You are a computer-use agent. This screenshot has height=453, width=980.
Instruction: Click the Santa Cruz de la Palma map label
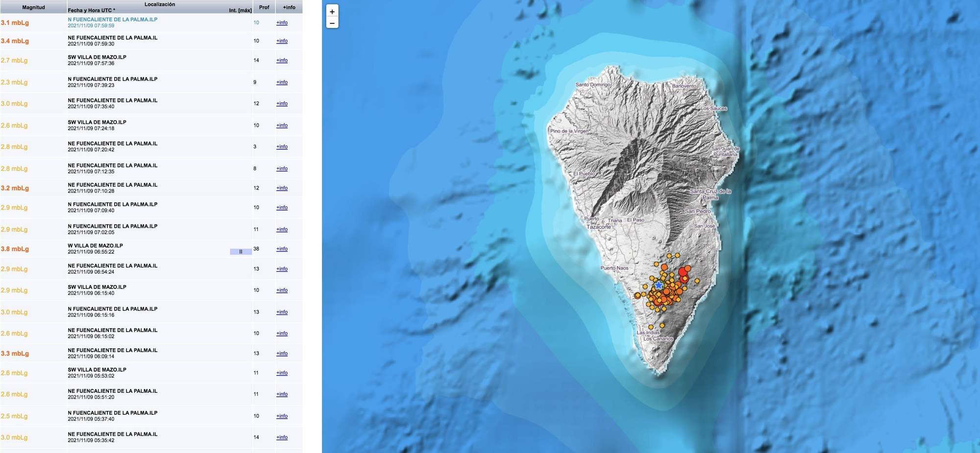(710, 194)
